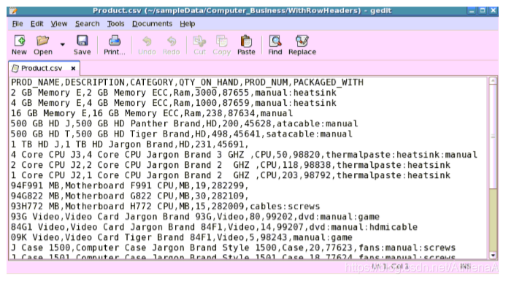Image resolution: width=506 pixels, height=281 pixels.
Task: Maximize the gedit window
Action: 483,11
